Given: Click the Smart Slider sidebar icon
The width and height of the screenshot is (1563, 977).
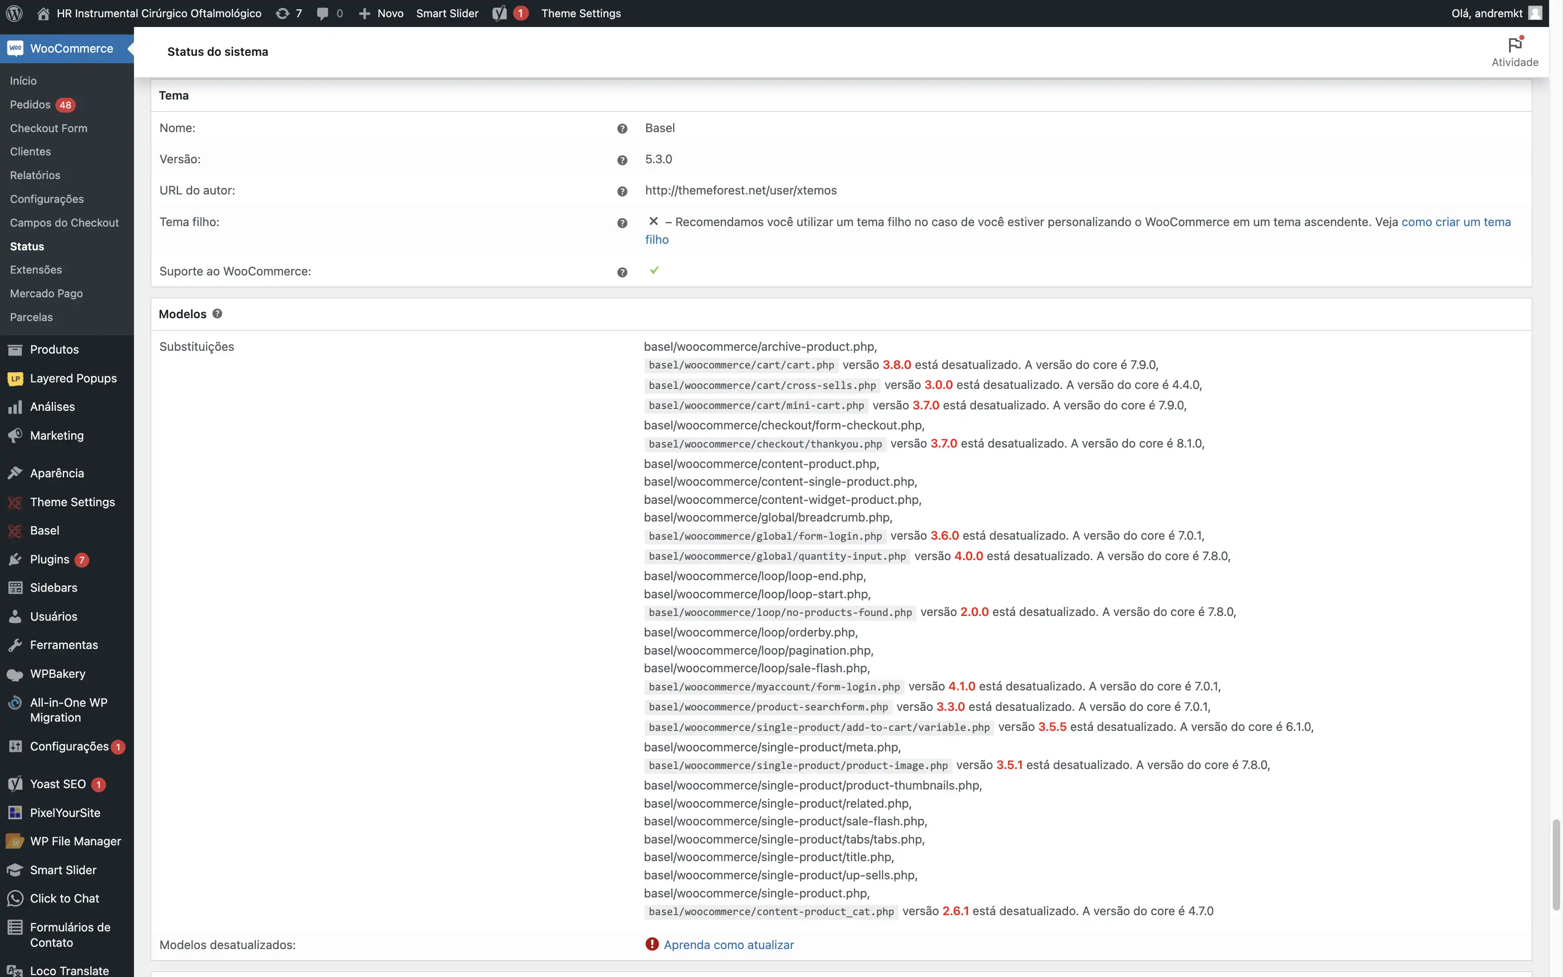Looking at the screenshot, I should pos(15,870).
